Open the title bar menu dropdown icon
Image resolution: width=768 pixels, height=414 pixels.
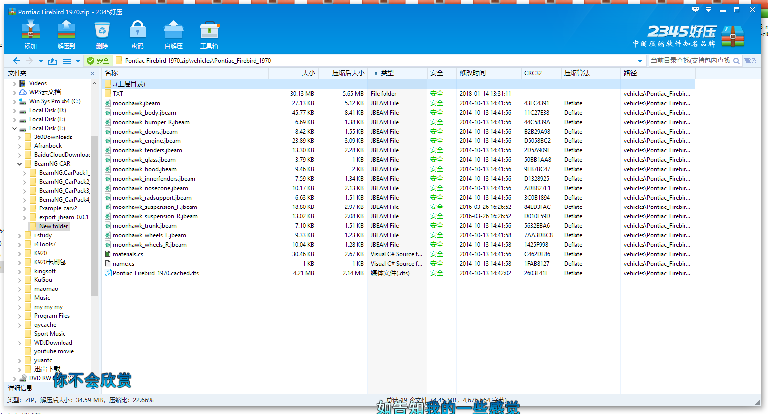(x=708, y=10)
